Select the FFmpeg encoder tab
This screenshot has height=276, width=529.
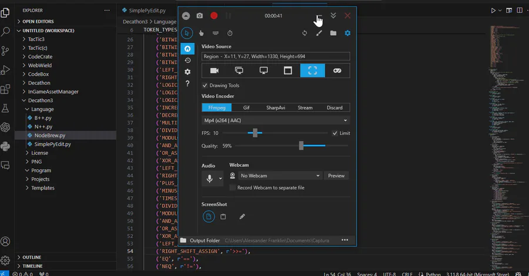[x=216, y=107]
